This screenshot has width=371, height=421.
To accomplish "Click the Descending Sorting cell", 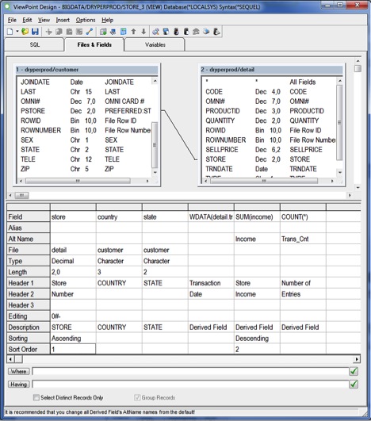I will coord(257,339).
